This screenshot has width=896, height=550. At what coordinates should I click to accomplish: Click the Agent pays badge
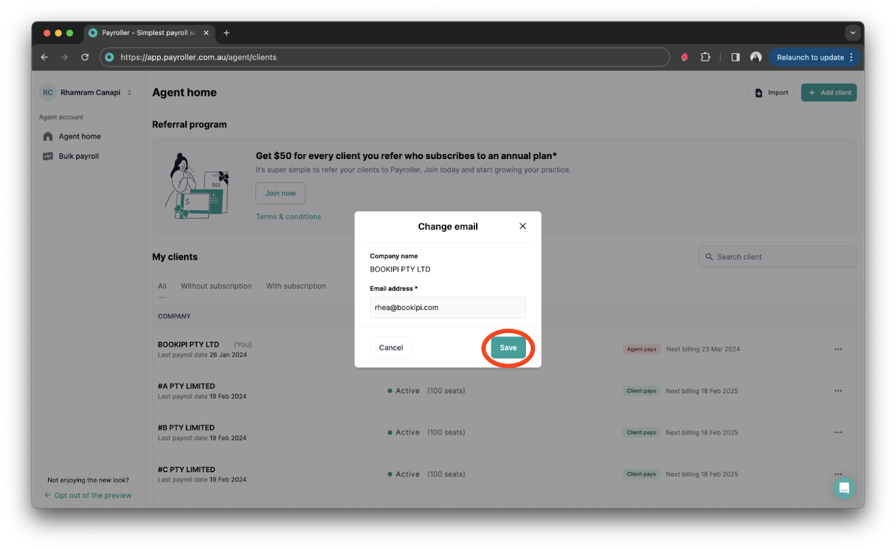tap(641, 349)
